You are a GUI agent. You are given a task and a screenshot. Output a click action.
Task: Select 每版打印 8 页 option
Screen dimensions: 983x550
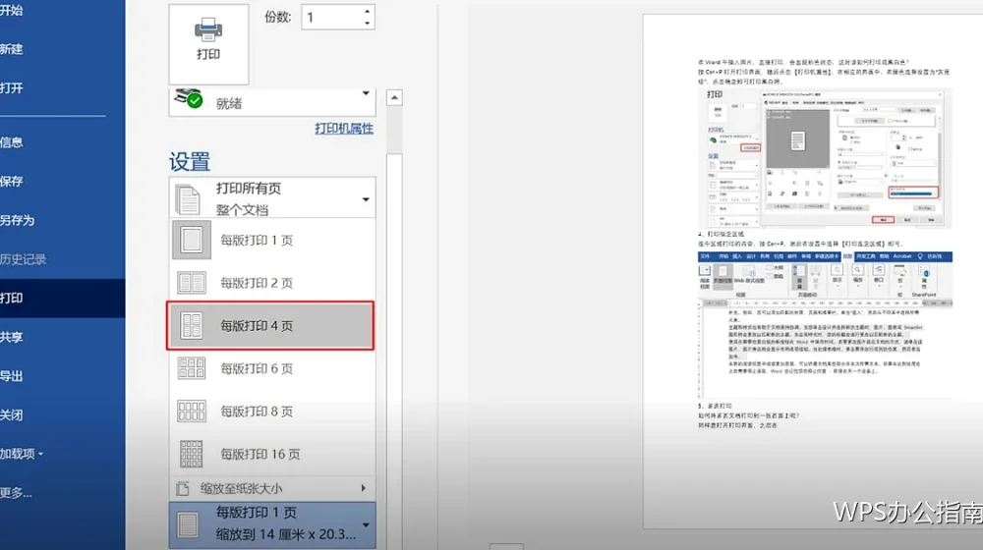(272, 411)
